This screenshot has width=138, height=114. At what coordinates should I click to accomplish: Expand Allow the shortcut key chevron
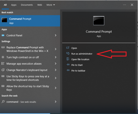pos(56,88)
